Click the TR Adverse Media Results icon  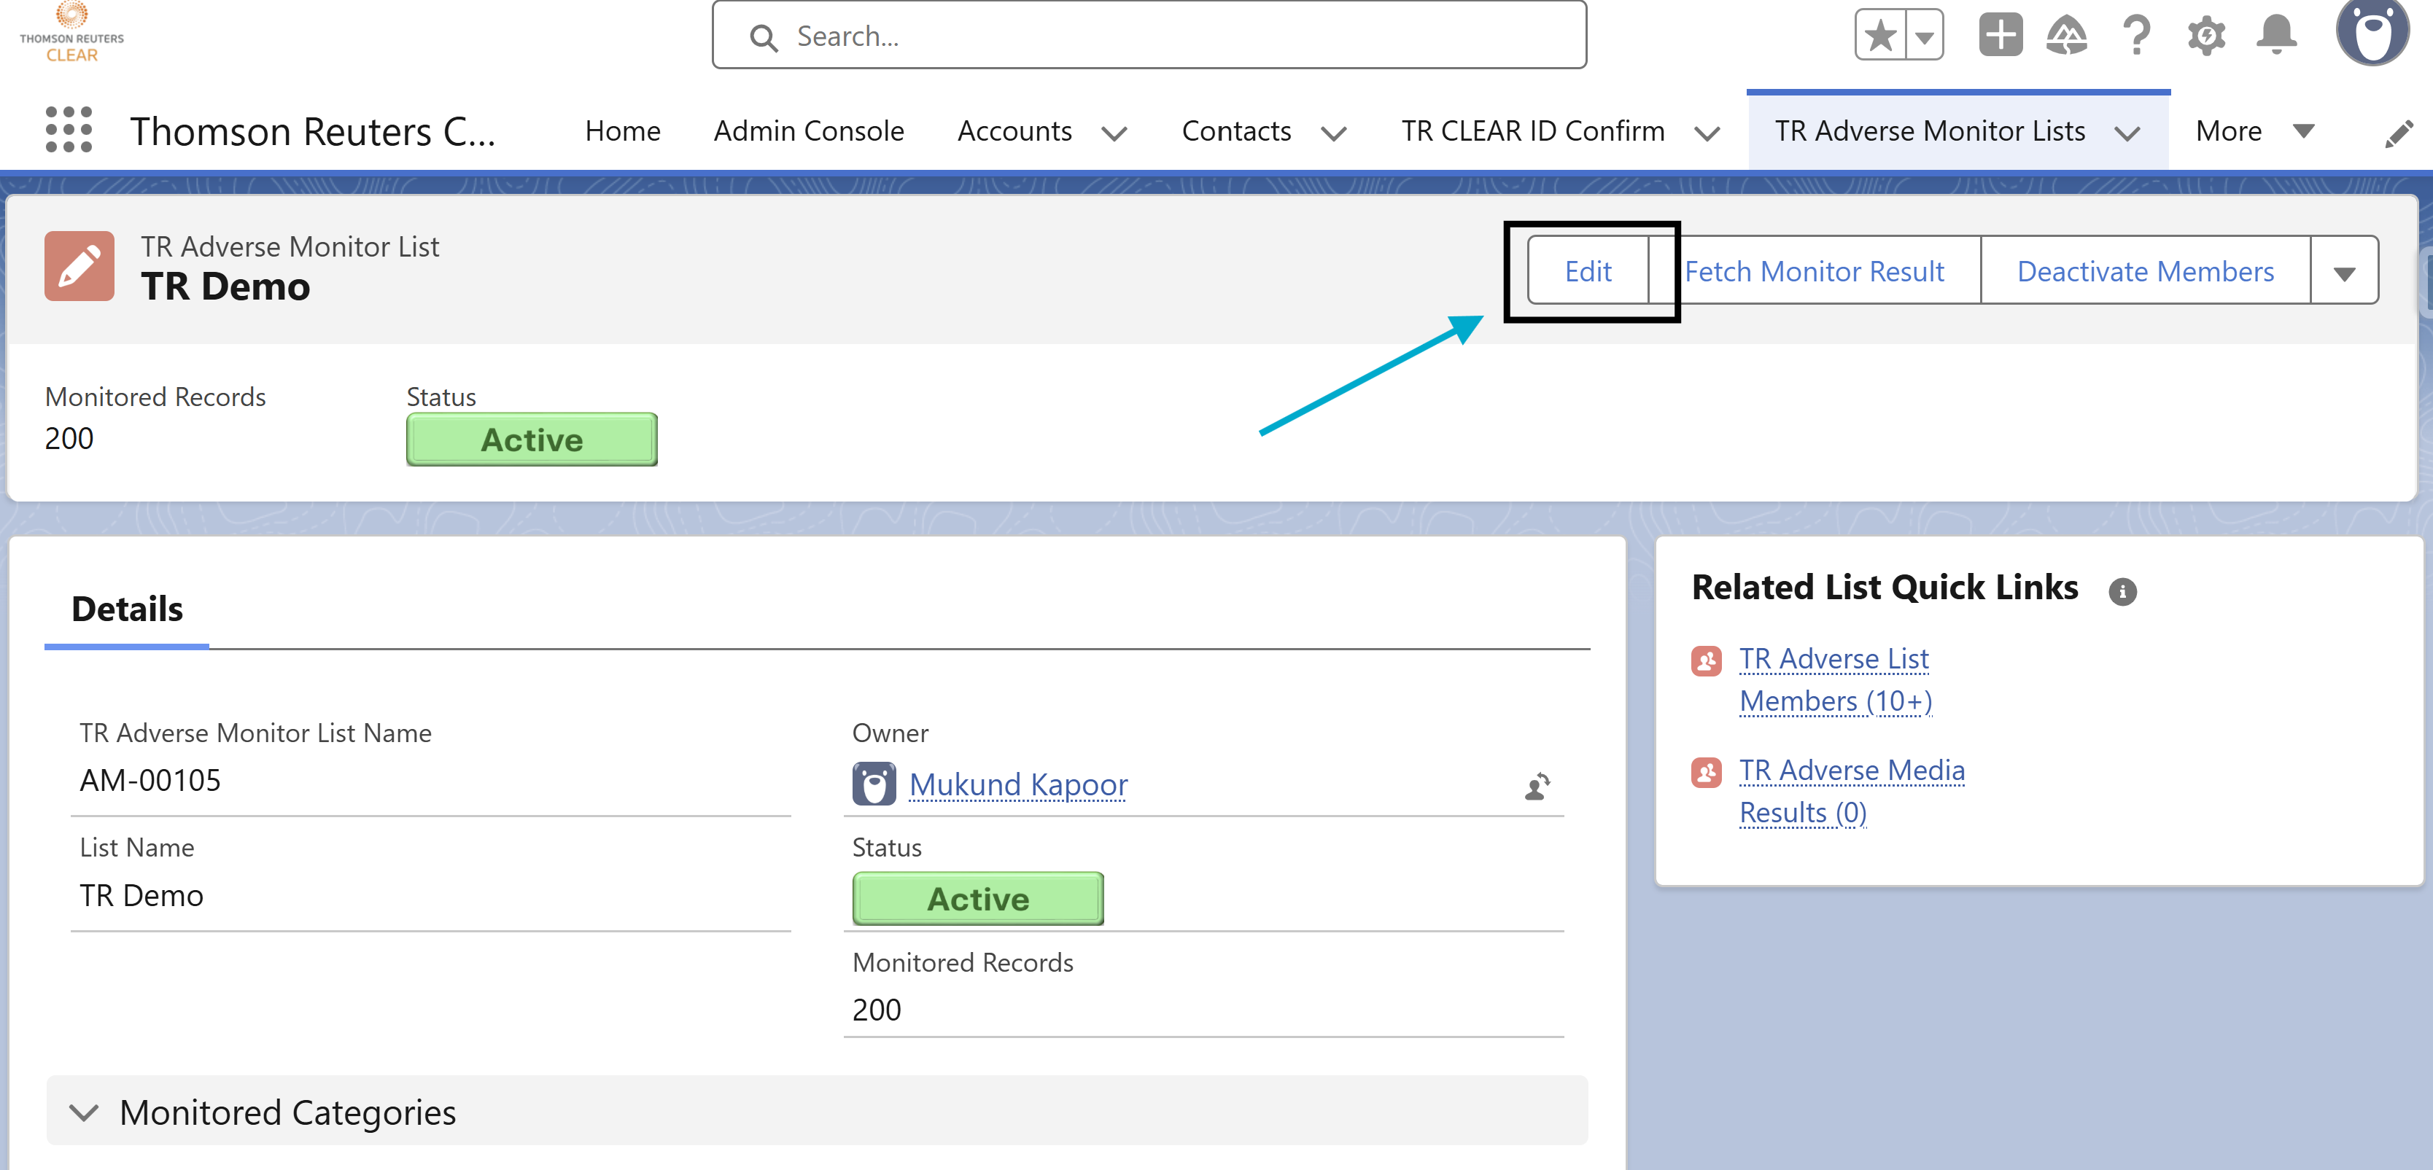pyautogui.click(x=1706, y=773)
